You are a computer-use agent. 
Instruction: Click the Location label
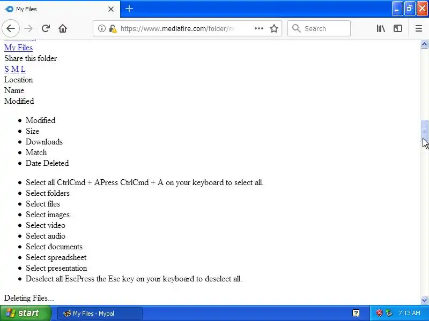coord(19,80)
